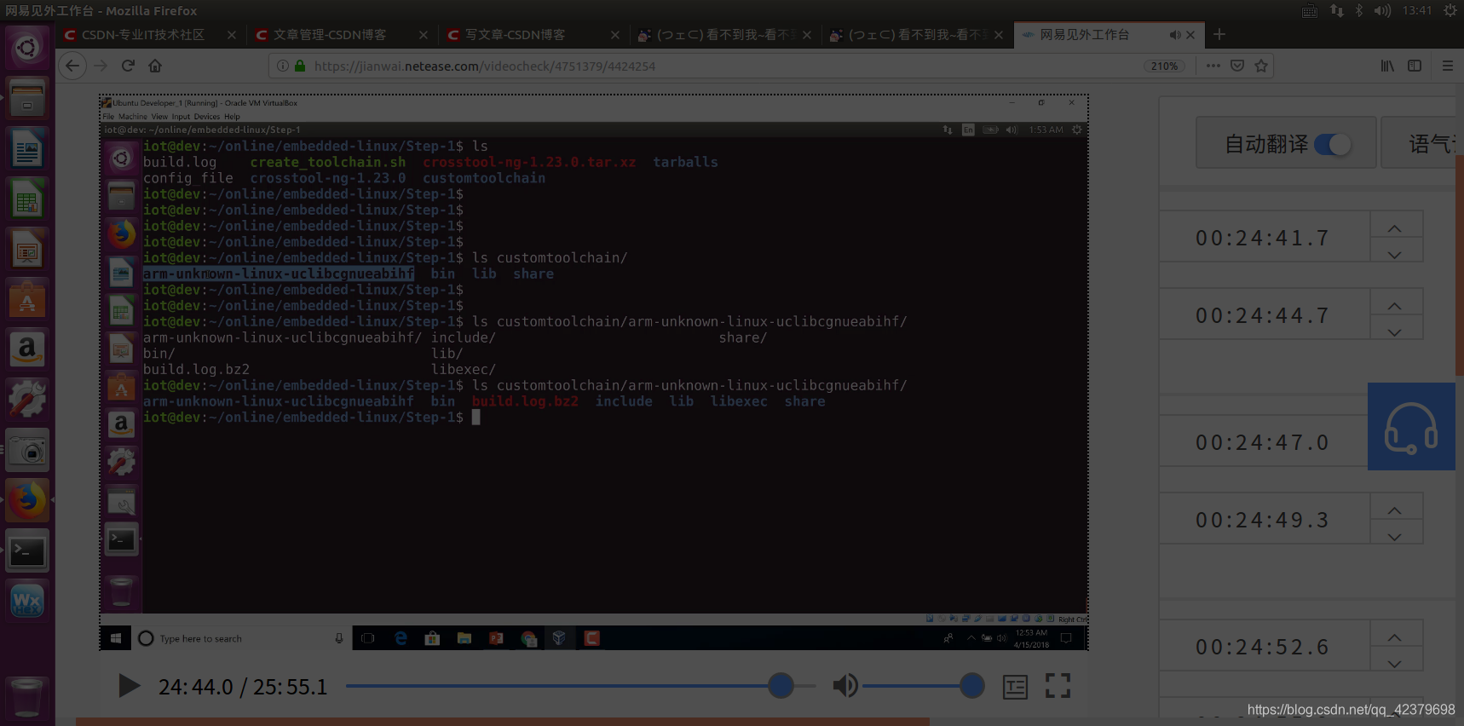The width and height of the screenshot is (1464, 726).
Task: Open Trash in the launcher
Action: click(27, 698)
